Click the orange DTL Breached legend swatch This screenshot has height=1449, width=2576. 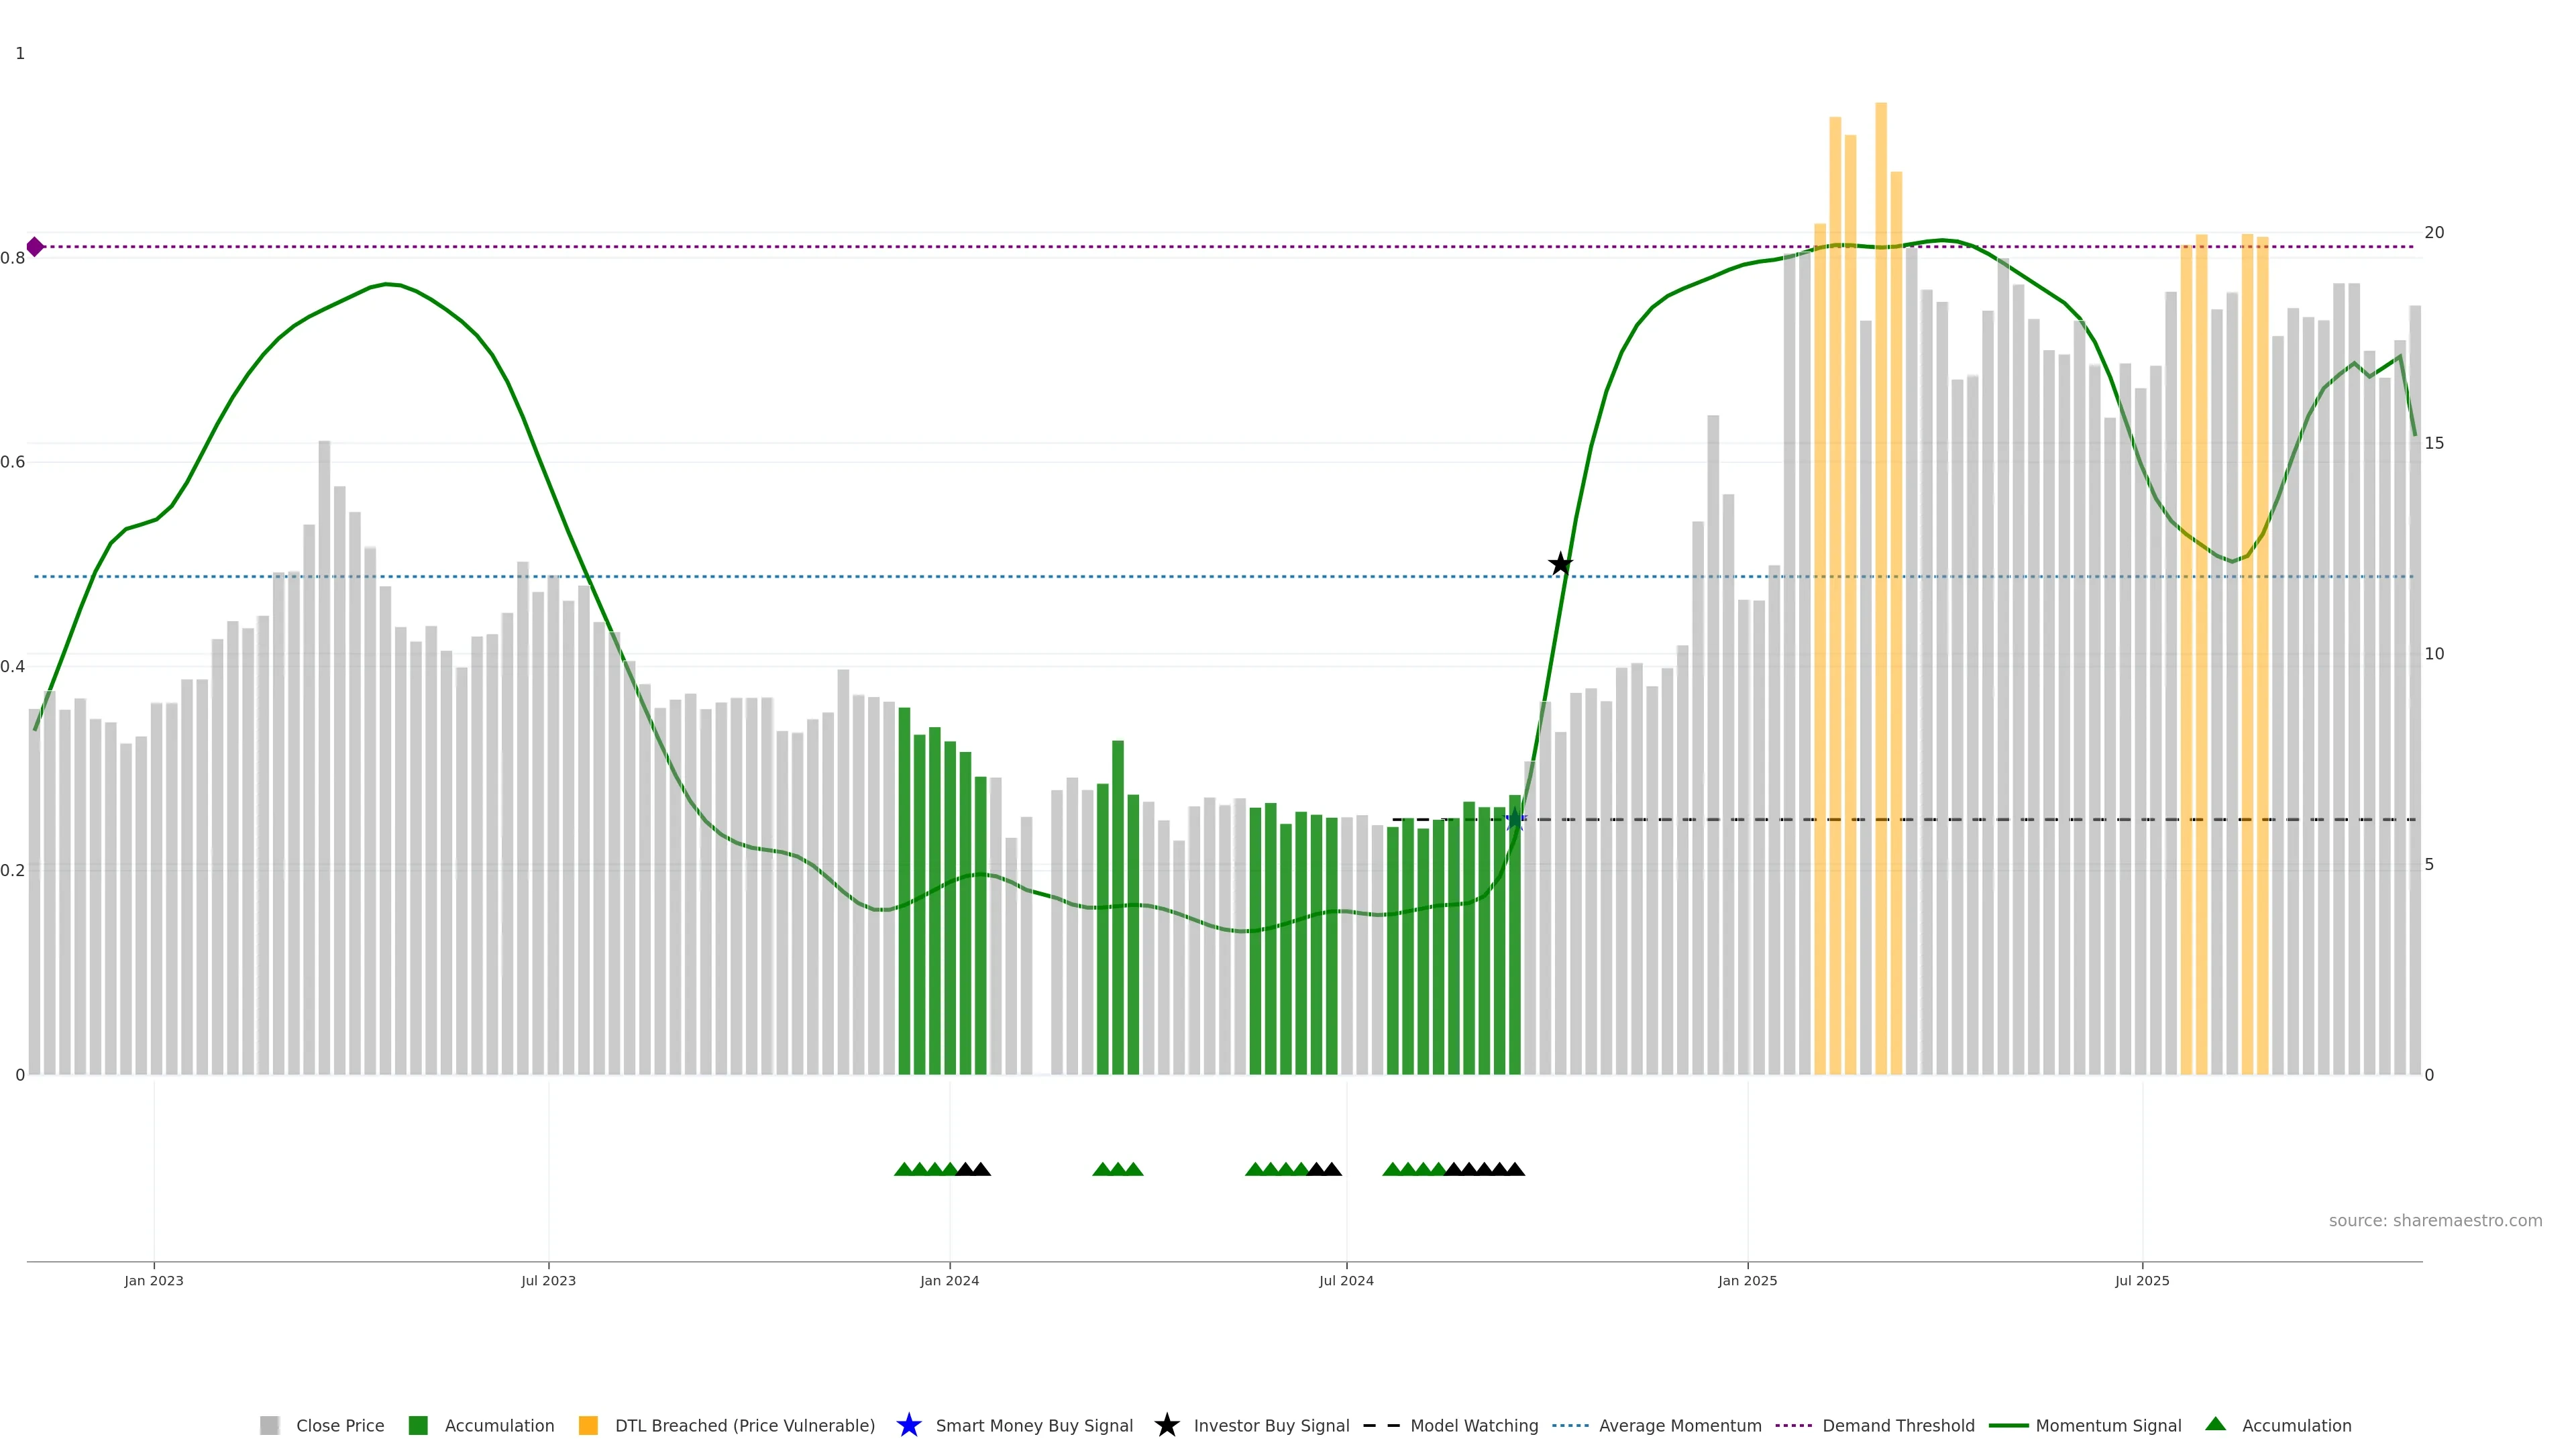[x=588, y=1425]
